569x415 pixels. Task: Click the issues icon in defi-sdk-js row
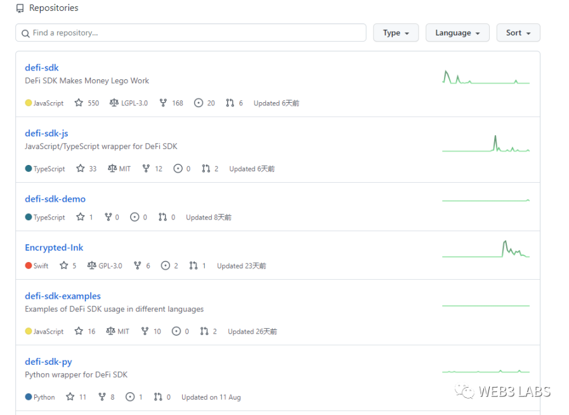point(178,168)
